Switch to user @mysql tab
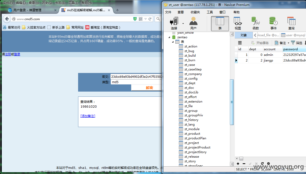 (x=293, y=35)
